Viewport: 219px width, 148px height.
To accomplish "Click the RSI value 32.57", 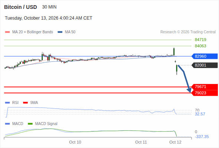I will point(200,114).
